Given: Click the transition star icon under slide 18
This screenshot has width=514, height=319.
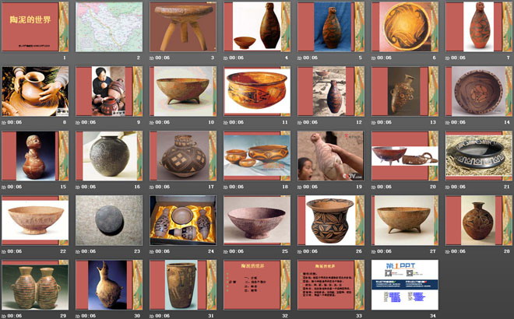Looking at the screenshot, I should pyautogui.click(x=227, y=187).
